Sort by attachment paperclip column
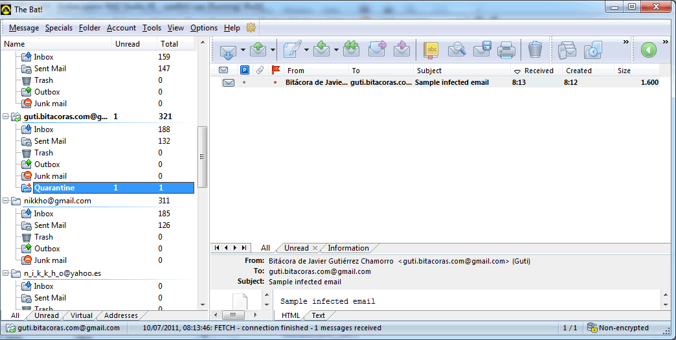676x340 pixels. pyautogui.click(x=260, y=70)
